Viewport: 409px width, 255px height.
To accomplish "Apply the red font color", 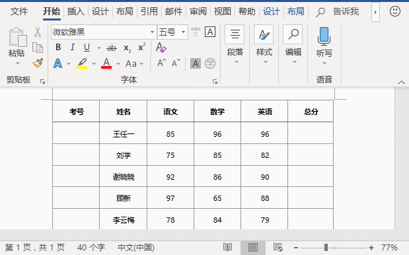I will [x=106, y=63].
